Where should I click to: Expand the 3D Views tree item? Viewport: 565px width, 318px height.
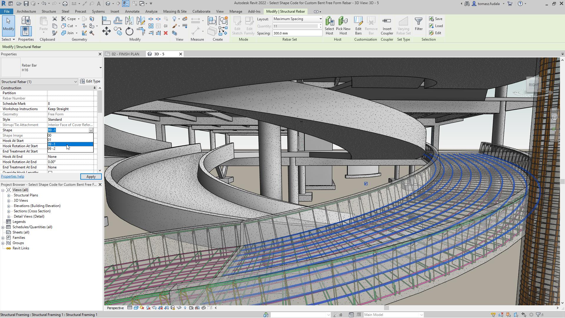pyautogui.click(x=9, y=200)
